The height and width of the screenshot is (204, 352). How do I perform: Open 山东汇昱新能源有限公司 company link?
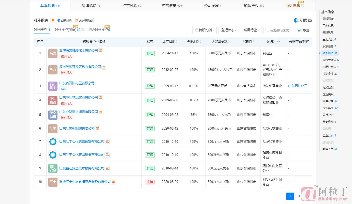[x=77, y=129]
